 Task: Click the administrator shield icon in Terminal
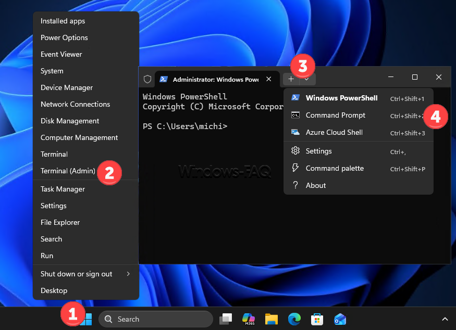(x=147, y=79)
